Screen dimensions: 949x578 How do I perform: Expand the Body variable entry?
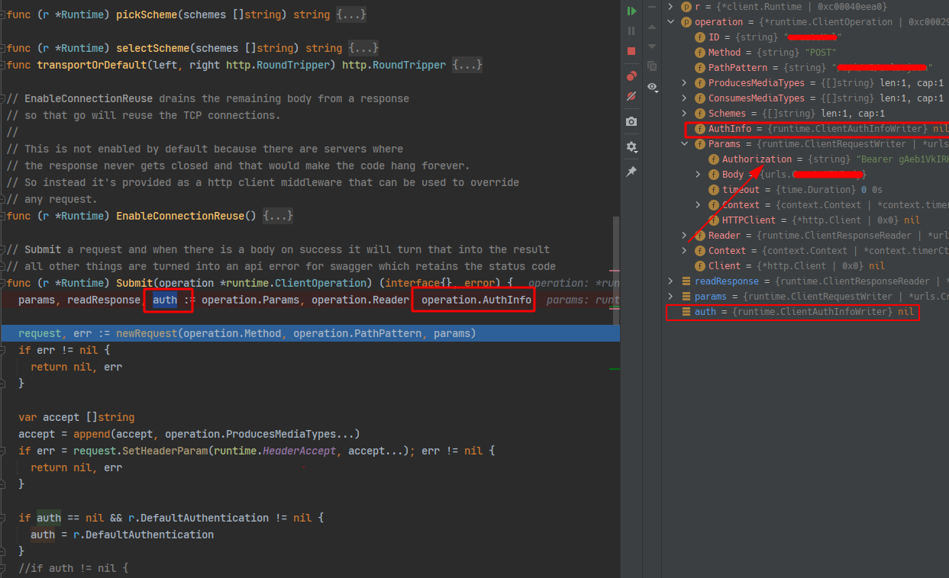tap(696, 174)
